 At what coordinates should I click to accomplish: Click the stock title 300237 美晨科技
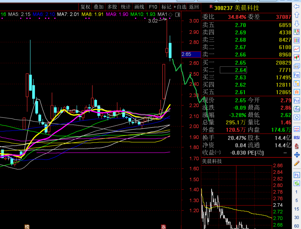236,8
